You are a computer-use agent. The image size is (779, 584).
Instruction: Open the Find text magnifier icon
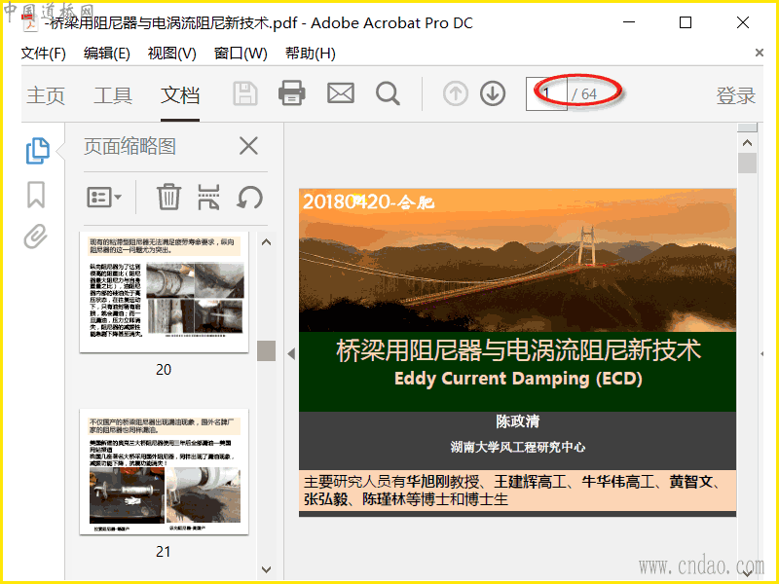pyautogui.click(x=388, y=93)
